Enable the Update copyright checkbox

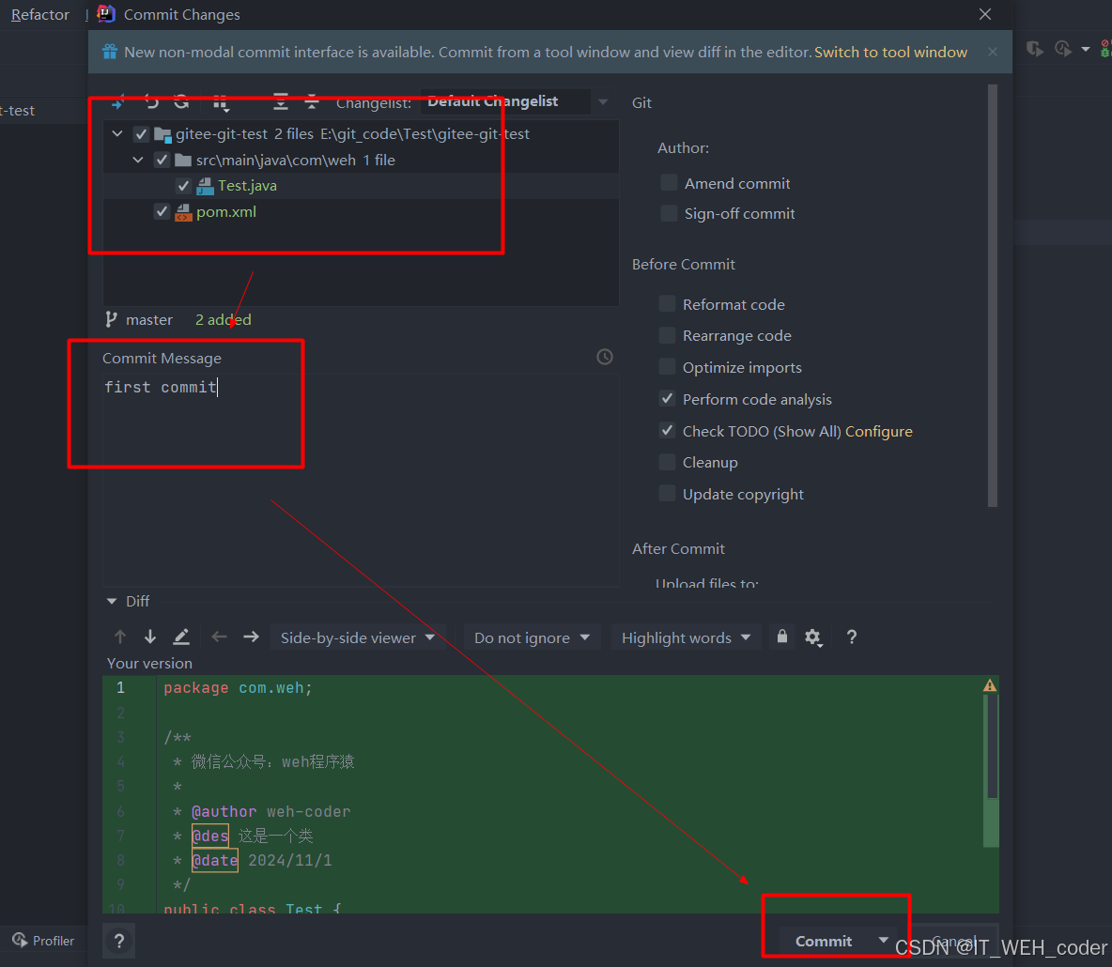[667, 494]
